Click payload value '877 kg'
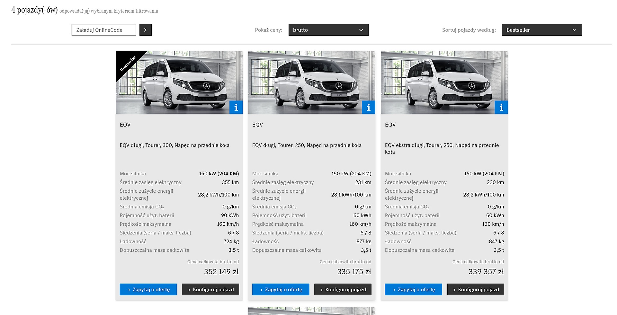 (x=364, y=241)
